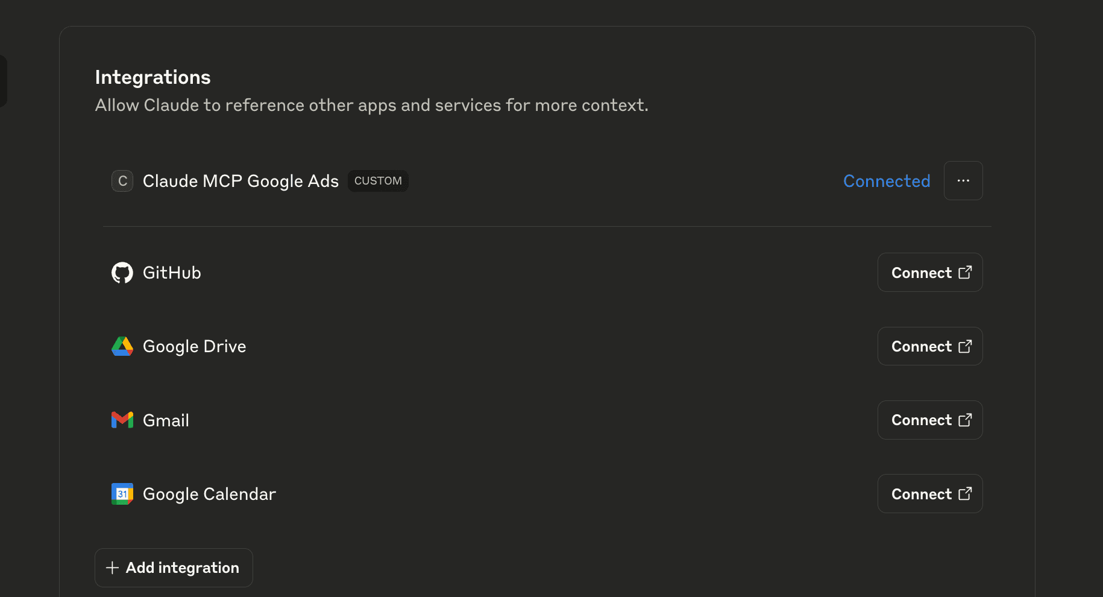1103x597 pixels.
Task: Click the plus icon beside Add integration
Action: click(112, 567)
